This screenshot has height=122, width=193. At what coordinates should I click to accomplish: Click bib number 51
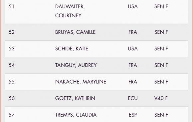pos(11,6)
